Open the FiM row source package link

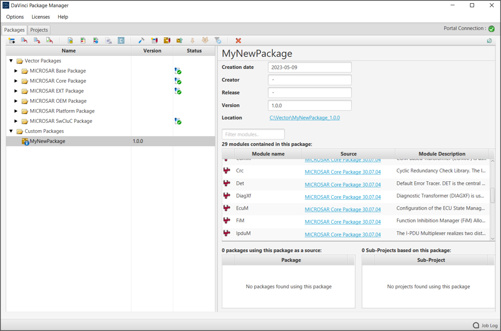pyautogui.click(x=343, y=222)
